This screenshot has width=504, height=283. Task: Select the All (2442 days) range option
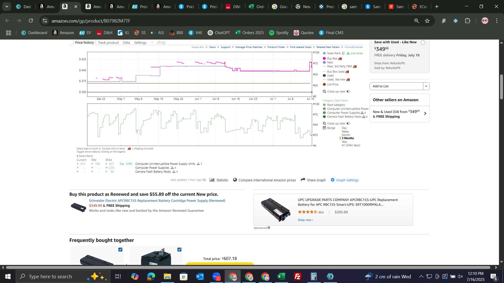(x=351, y=145)
